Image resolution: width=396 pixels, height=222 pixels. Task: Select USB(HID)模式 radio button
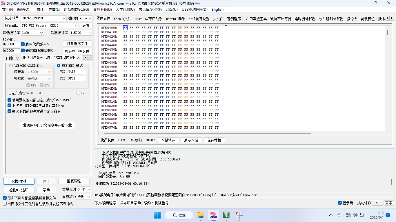(59, 66)
